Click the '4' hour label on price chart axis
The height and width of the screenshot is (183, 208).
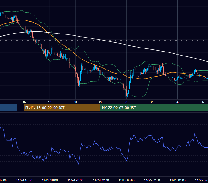tap(177, 102)
